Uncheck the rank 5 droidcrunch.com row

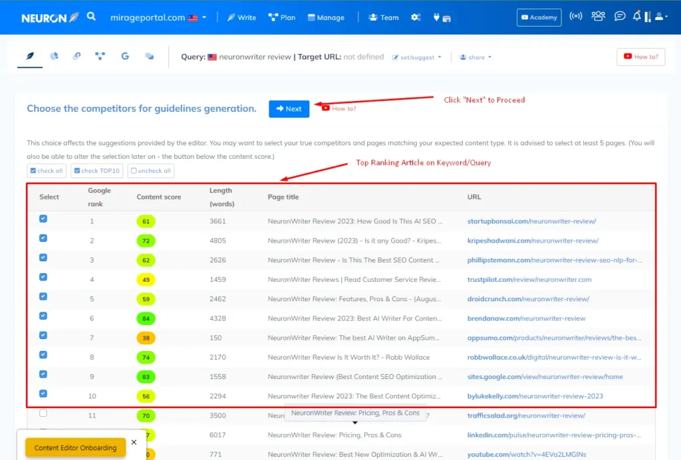coord(43,296)
